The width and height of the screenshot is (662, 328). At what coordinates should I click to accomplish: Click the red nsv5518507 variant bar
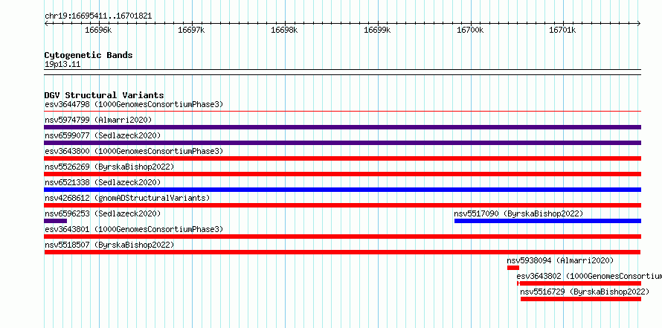342,252
